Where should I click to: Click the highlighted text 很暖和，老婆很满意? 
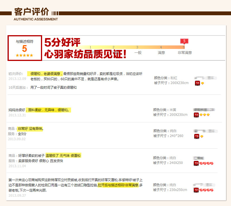[x=45, y=74]
